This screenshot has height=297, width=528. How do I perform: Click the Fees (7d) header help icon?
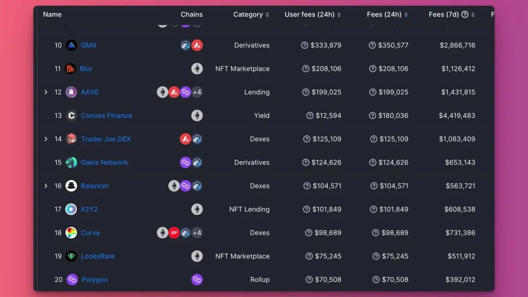pos(465,15)
